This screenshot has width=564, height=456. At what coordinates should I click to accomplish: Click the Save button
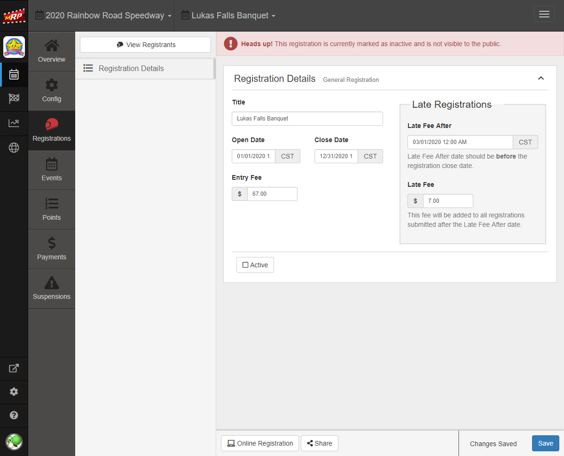(546, 443)
